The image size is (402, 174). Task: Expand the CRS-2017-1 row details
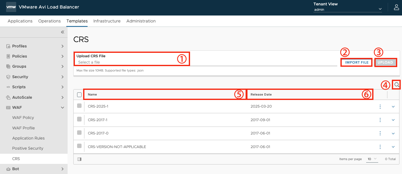(x=393, y=120)
